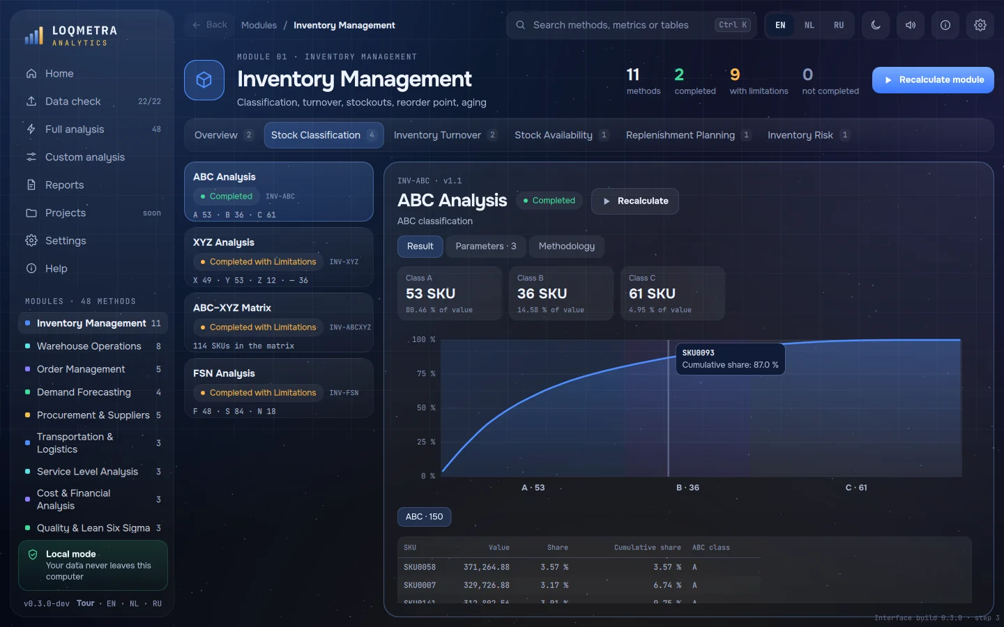Viewport: 1004px width, 627px height.
Task: Open the Order Management module
Action: pyautogui.click(x=93, y=369)
